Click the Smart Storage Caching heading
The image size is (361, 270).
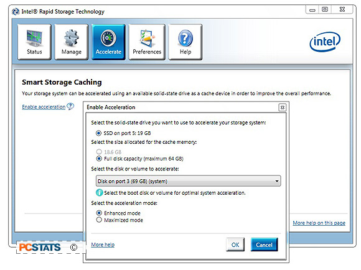click(62, 82)
